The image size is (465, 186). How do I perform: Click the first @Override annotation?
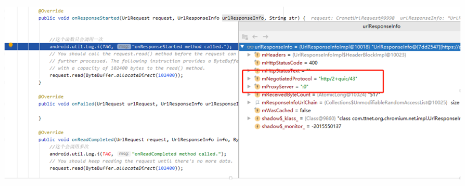(x=51, y=11)
